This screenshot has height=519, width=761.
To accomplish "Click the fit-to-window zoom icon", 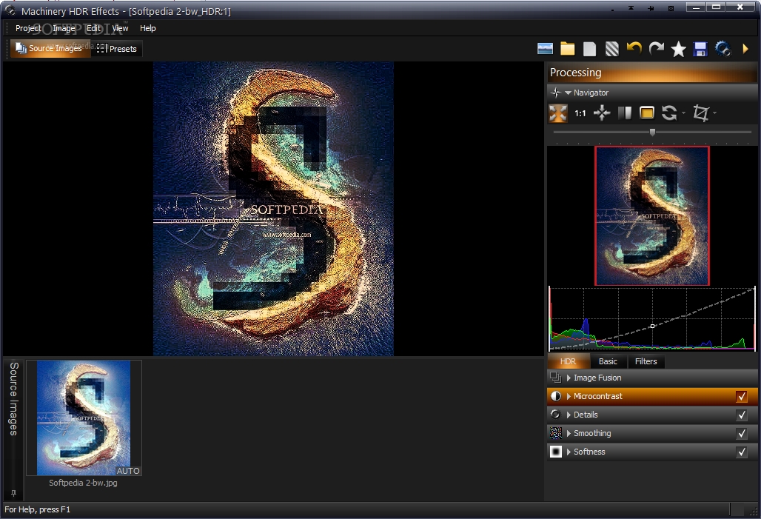I will [x=557, y=113].
